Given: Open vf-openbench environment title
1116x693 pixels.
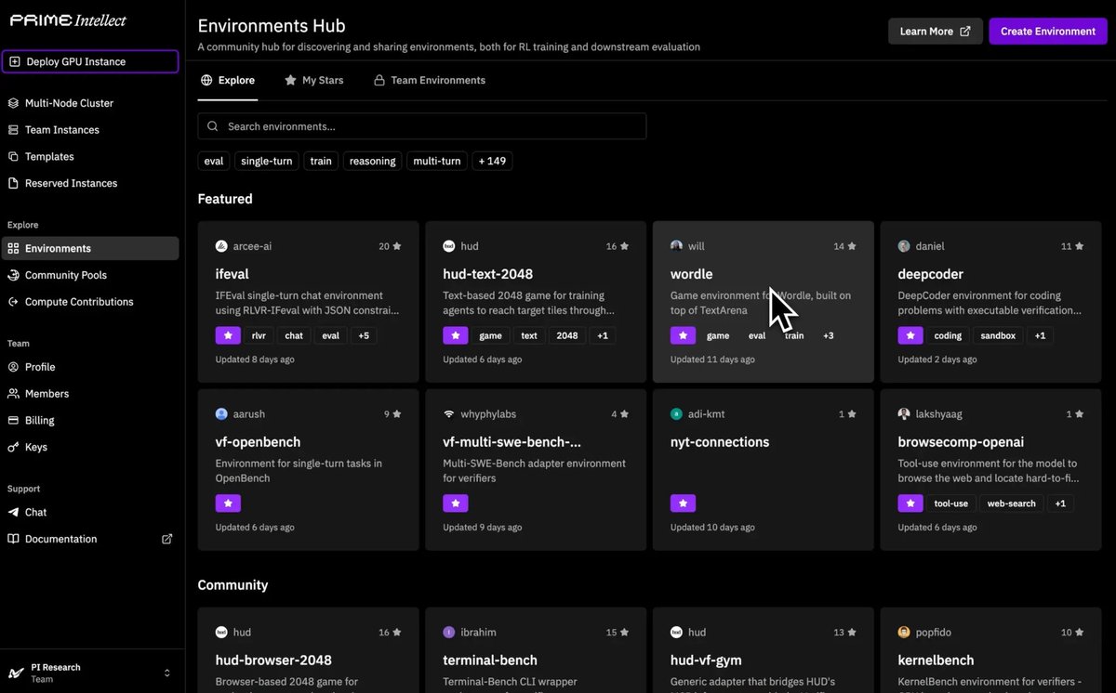Looking at the screenshot, I should pos(258,442).
